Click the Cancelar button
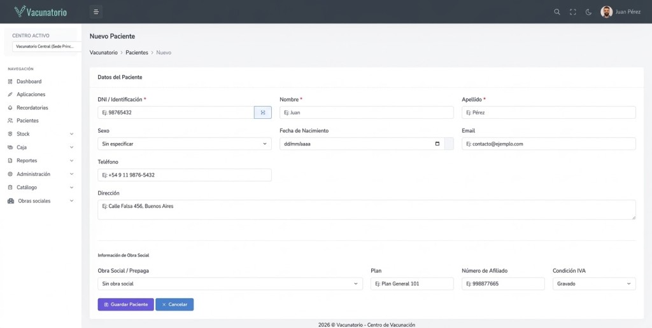 click(x=174, y=304)
